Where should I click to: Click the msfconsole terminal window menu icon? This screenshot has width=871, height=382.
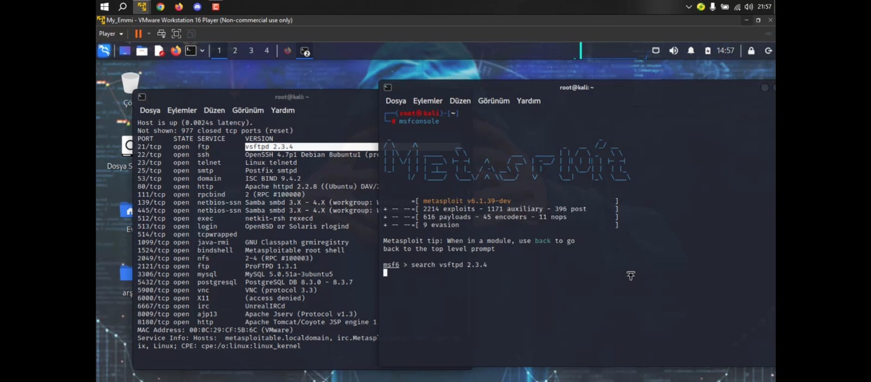(388, 88)
